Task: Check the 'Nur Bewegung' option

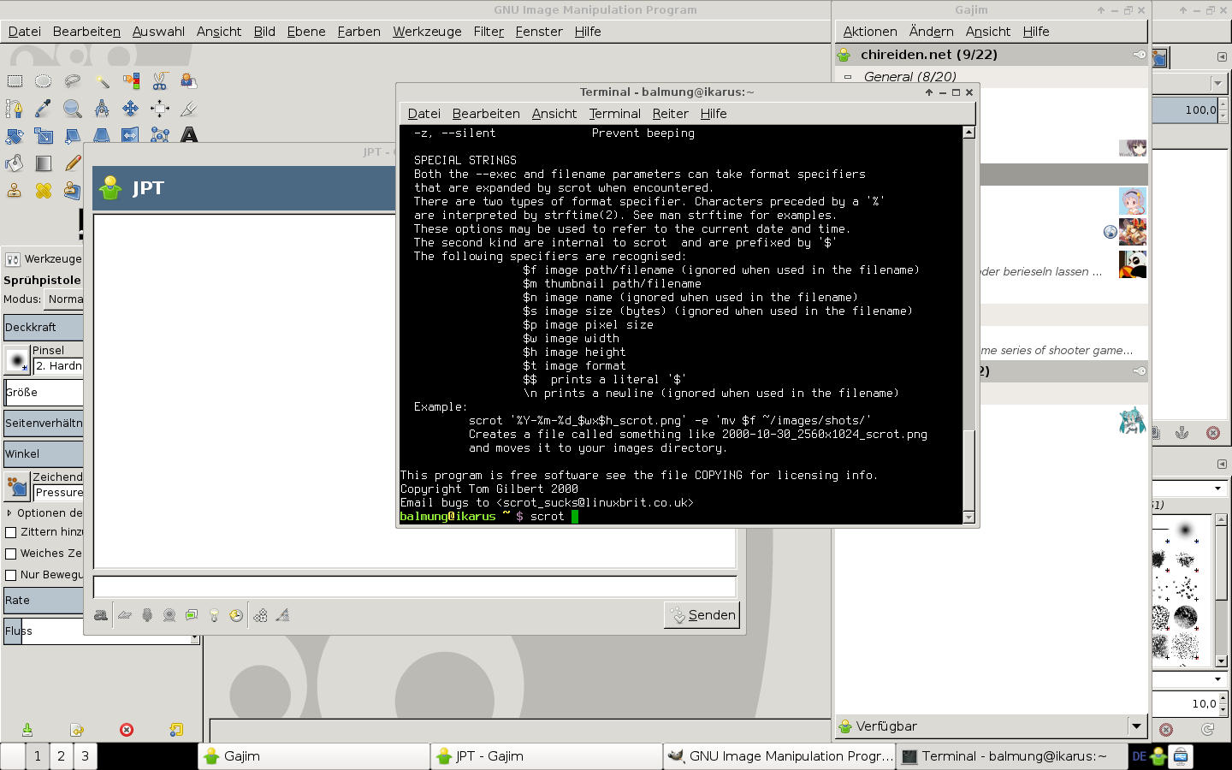Action: click(x=11, y=575)
